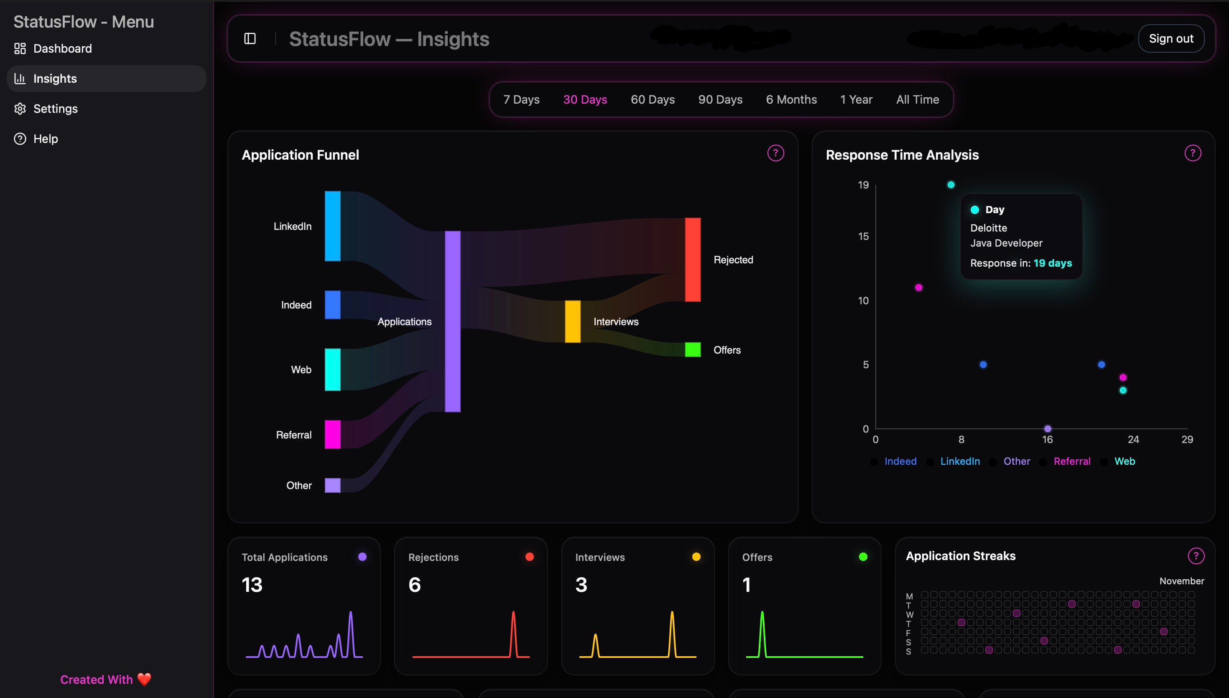
Task: Click the Created With heart link
Action: (105, 679)
